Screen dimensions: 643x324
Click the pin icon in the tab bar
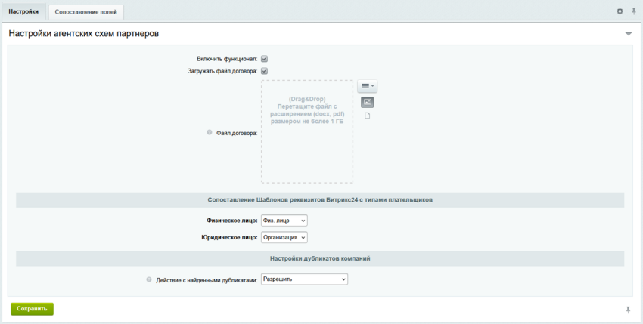click(x=634, y=11)
